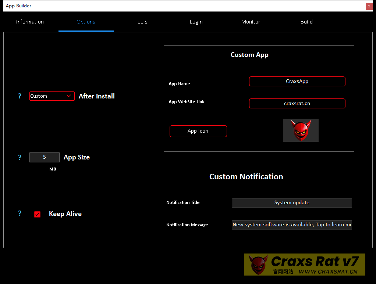This screenshot has height=284, width=376.
Task: Disable the Keep Alive checkbox
Action: coord(37,214)
